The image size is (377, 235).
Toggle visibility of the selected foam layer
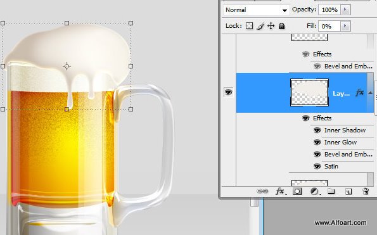pos(228,92)
